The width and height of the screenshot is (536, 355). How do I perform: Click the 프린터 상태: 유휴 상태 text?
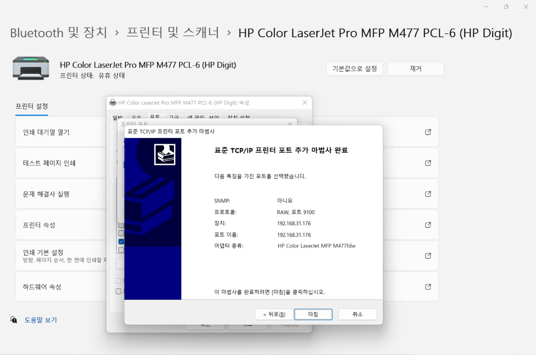(92, 75)
